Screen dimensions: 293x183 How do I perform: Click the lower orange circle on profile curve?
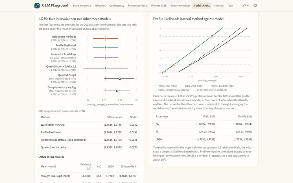[x=174, y=65]
